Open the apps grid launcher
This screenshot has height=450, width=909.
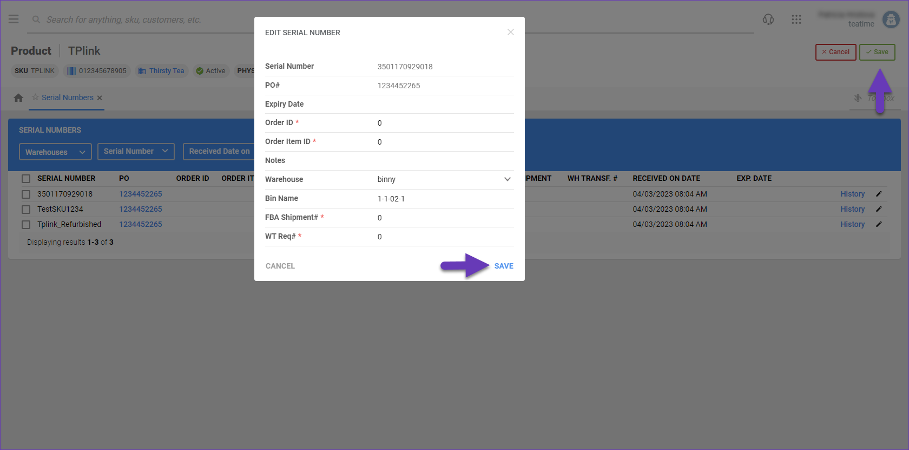tap(796, 19)
